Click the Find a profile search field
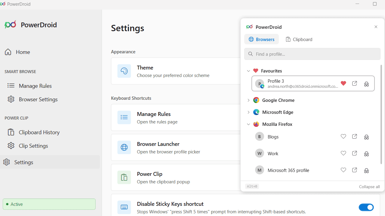The width and height of the screenshot is (385, 216). [x=312, y=54]
